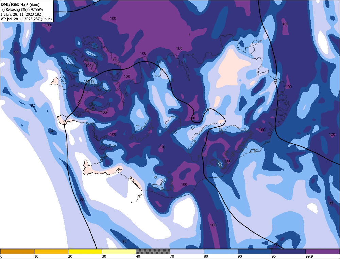Click the lavender 70–80 legend swatch
This screenshot has height=259, width=340.
[x=187, y=251]
